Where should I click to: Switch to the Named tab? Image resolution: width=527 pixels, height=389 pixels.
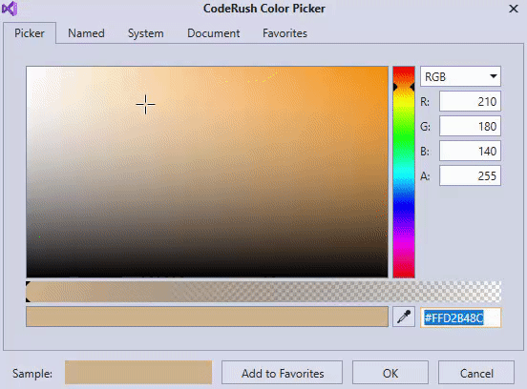tap(86, 33)
